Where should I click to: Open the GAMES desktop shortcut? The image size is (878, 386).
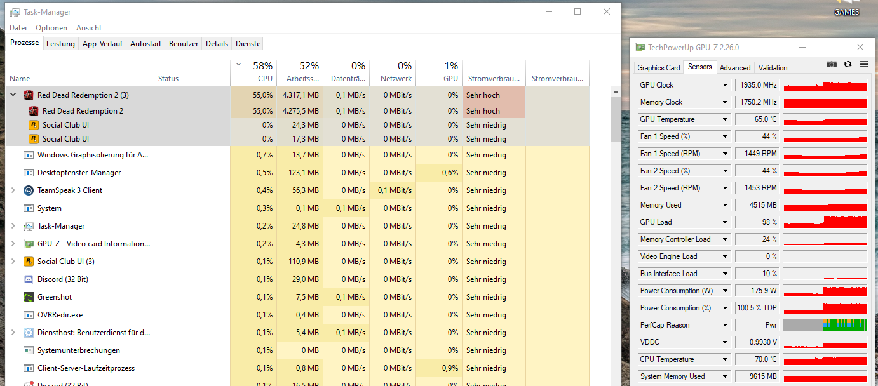(846, 9)
